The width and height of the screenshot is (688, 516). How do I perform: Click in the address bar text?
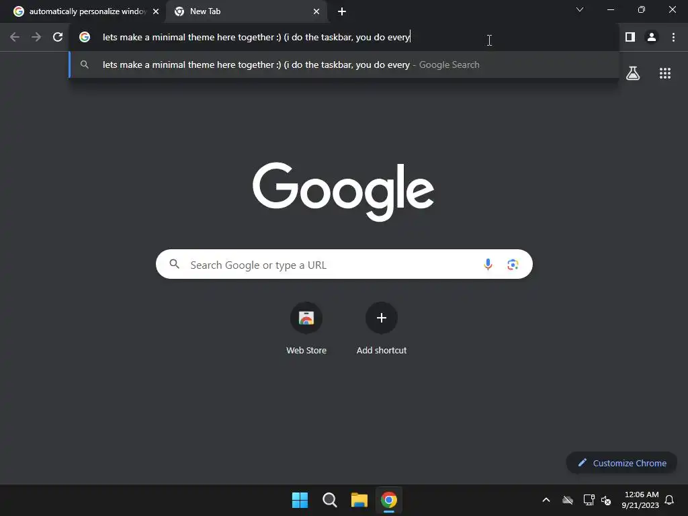pyautogui.click(x=256, y=38)
